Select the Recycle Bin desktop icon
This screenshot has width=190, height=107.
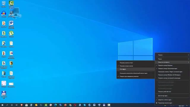click(x=4, y=4)
